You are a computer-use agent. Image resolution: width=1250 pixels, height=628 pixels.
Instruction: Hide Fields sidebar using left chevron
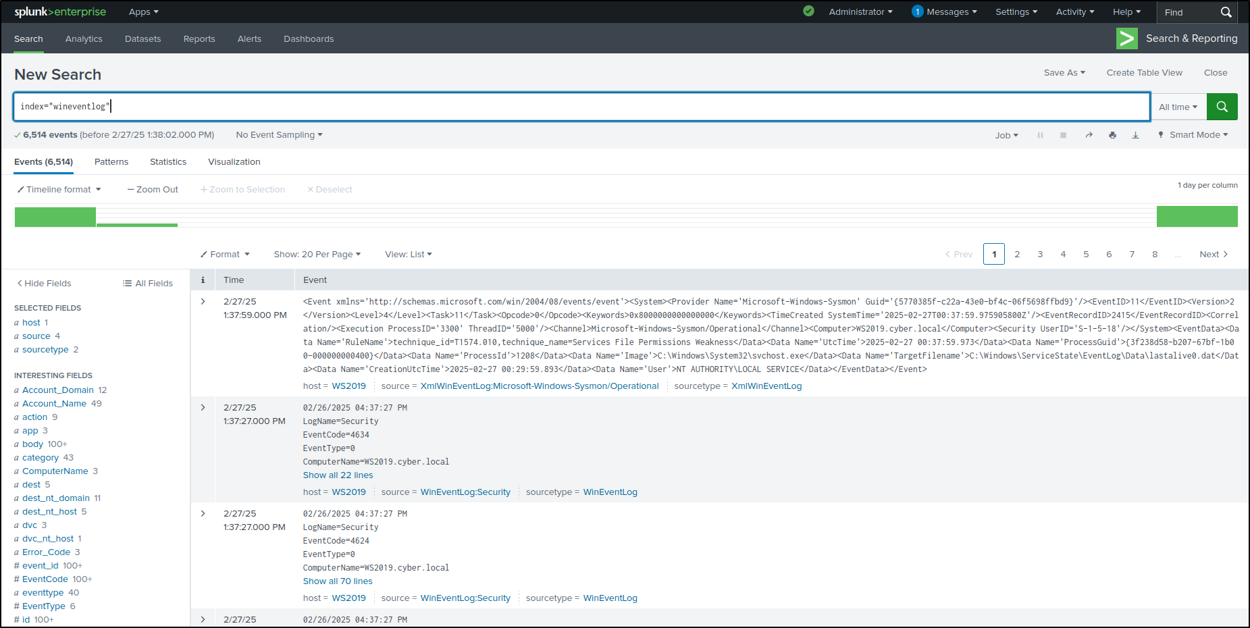pos(43,283)
